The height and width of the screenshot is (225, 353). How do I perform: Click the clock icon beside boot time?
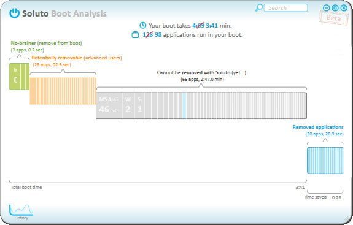click(x=142, y=25)
